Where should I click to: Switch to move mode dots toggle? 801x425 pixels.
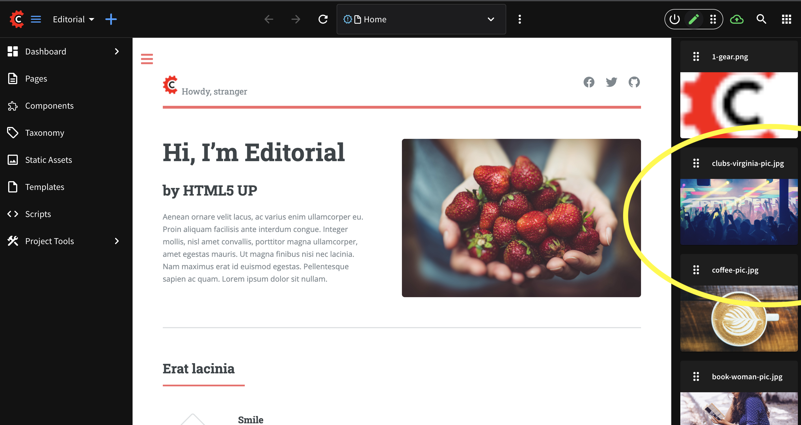coord(713,19)
